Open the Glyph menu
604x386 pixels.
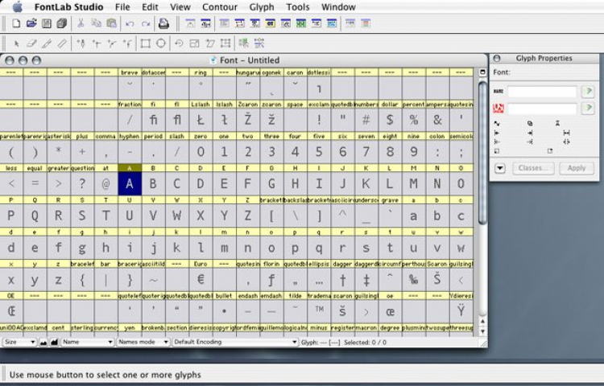pos(262,7)
